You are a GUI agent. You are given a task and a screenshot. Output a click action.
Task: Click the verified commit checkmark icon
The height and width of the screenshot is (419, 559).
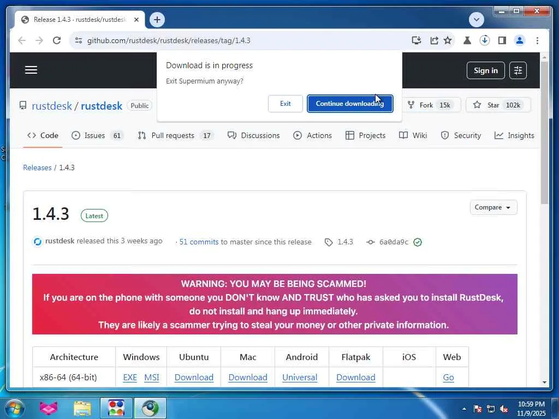(x=418, y=242)
